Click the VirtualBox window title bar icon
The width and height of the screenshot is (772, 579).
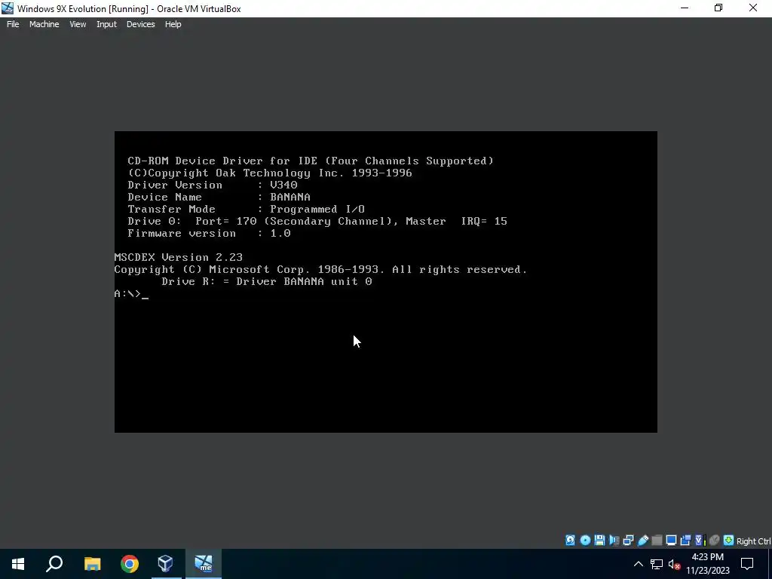click(8, 8)
